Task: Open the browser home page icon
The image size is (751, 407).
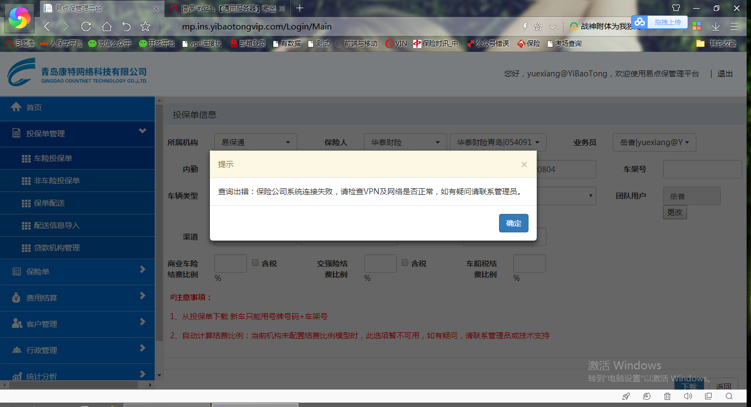Action: coord(107,26)
